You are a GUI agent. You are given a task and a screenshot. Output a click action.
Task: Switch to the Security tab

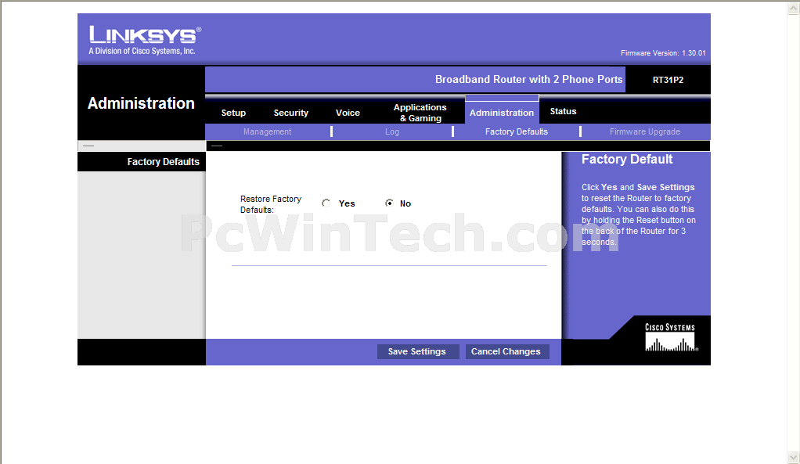click(291, 113)
